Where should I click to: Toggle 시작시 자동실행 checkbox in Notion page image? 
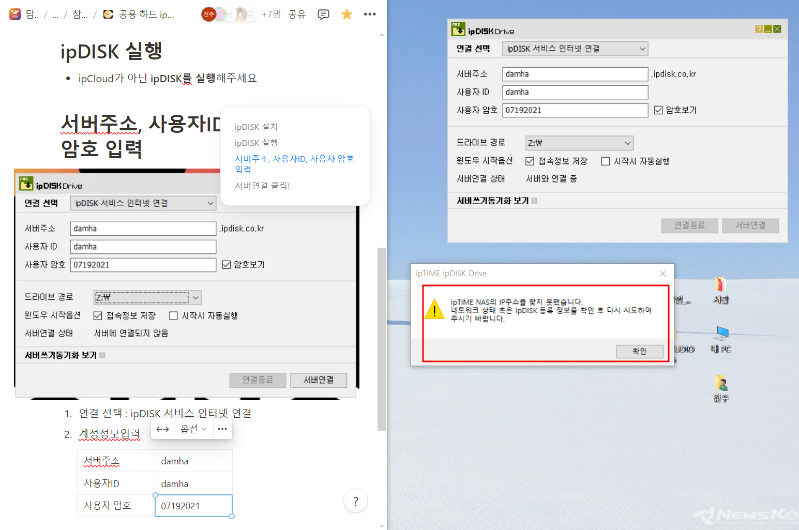point(173,315)
